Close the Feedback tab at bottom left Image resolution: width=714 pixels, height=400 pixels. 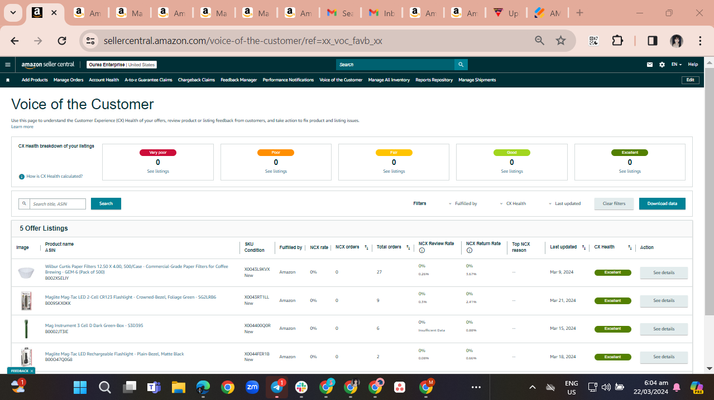click(x=32, y=371)
